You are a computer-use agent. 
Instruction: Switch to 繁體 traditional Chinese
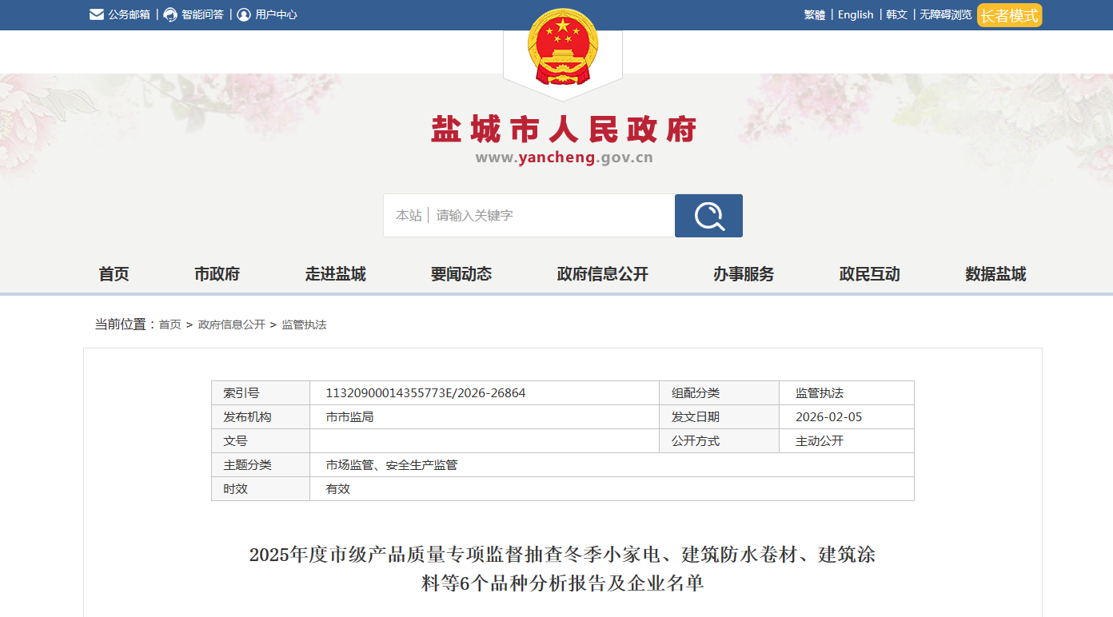click(812, 14)
